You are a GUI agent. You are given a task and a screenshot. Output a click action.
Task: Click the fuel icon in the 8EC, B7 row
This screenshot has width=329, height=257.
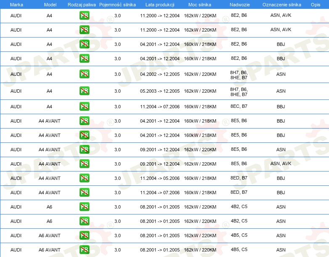(x=84, y=106)
